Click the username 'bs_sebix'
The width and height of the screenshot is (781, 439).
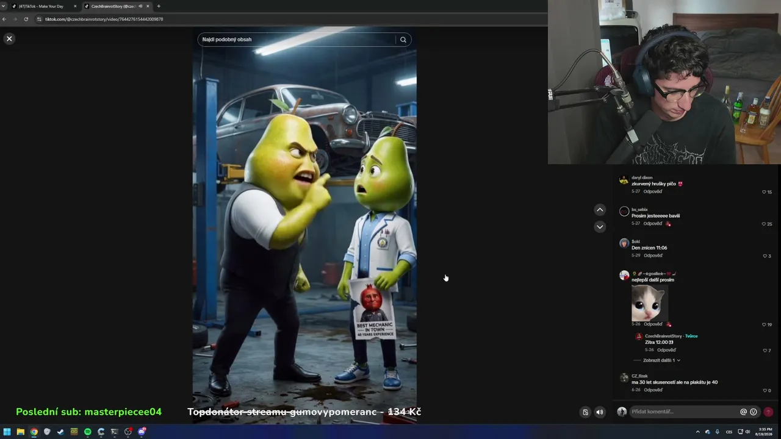[639, 209]
